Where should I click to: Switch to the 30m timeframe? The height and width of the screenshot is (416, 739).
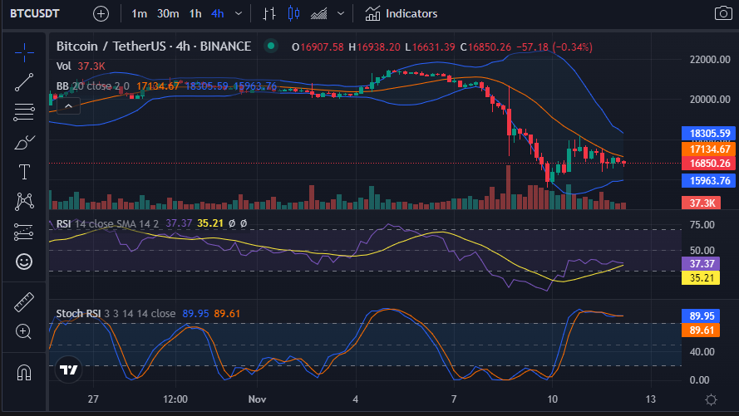coord(168,13)
